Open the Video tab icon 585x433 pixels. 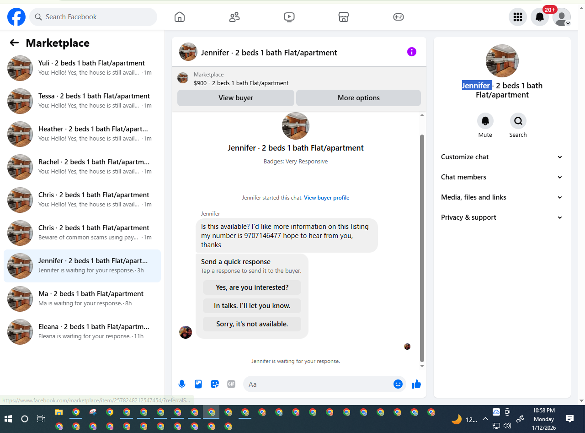289,17
